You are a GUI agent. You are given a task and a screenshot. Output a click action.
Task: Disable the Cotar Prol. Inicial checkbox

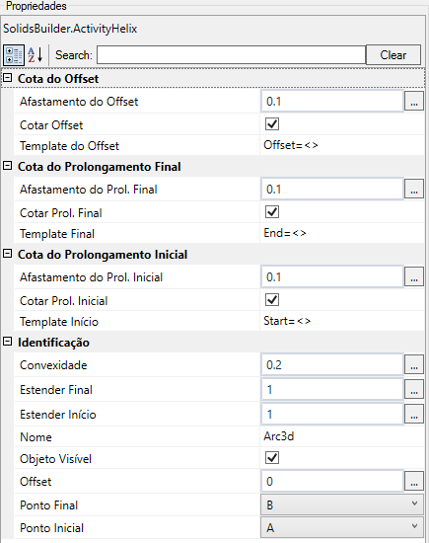click(x=272, y=300)
